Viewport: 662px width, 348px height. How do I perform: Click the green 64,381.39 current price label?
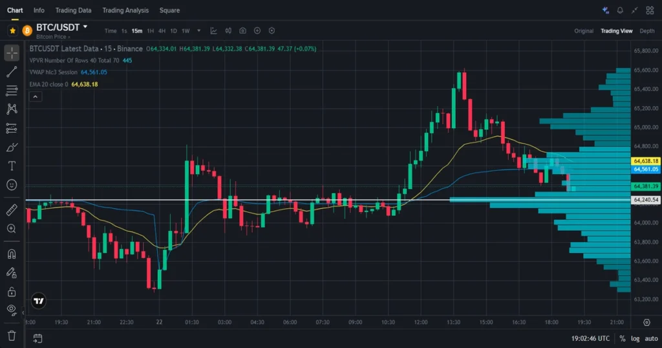click(646, 186)
